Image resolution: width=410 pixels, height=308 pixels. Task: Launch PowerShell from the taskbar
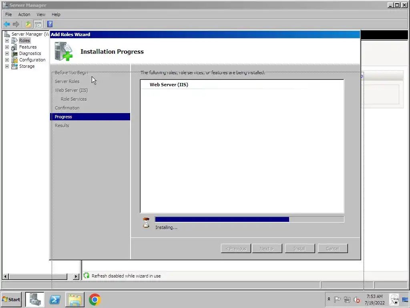click(55, 300)
